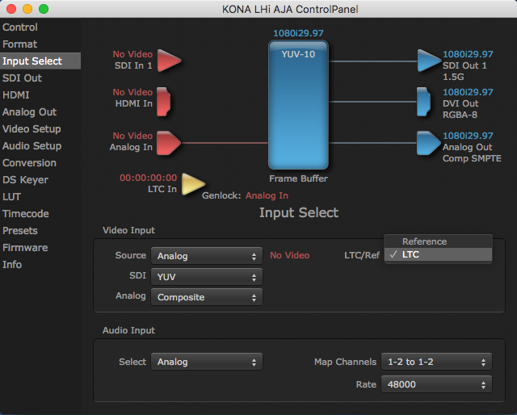
Task: Open the Rate dropdown showing 48000
Action: (436, 384)
